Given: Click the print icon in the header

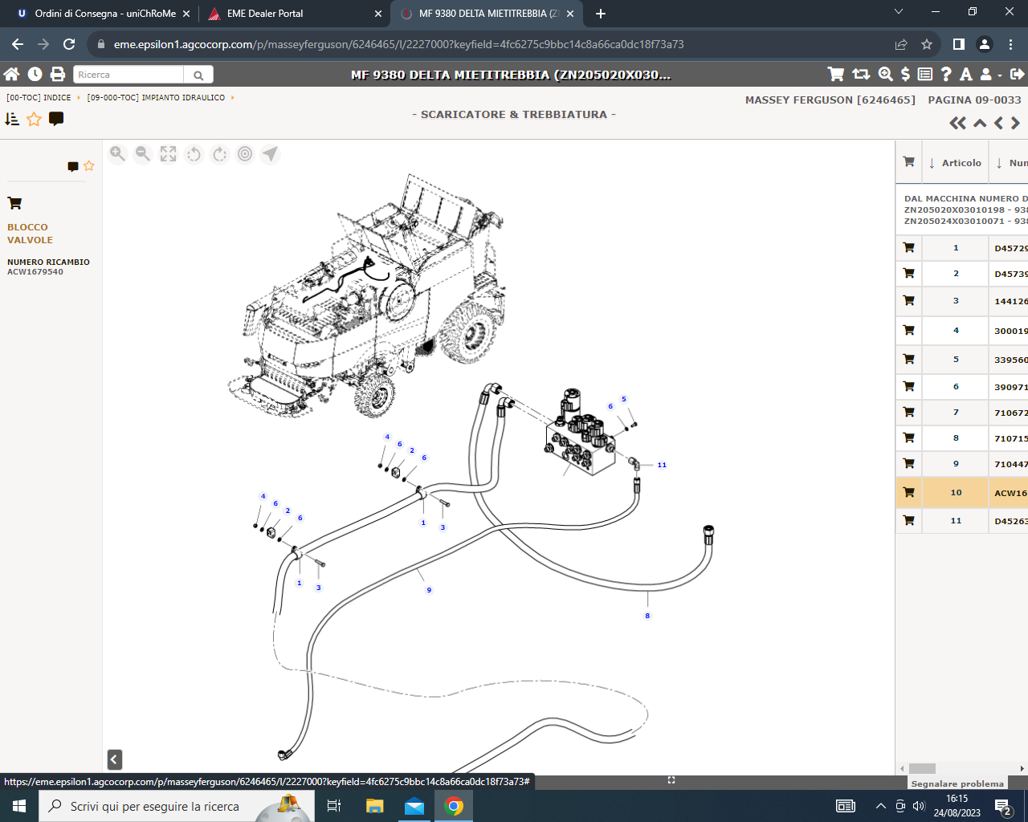Looking at the screenshot, I should (58, 74).
